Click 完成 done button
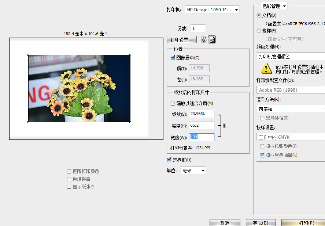 pos(261,223)
